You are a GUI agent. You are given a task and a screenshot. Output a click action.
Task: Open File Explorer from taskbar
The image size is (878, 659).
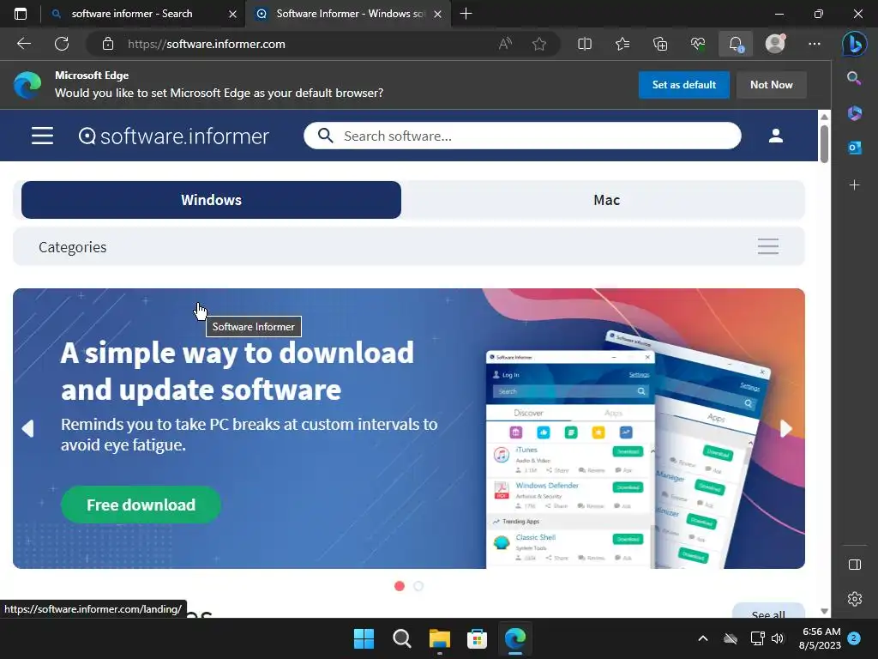pos(440,638)
